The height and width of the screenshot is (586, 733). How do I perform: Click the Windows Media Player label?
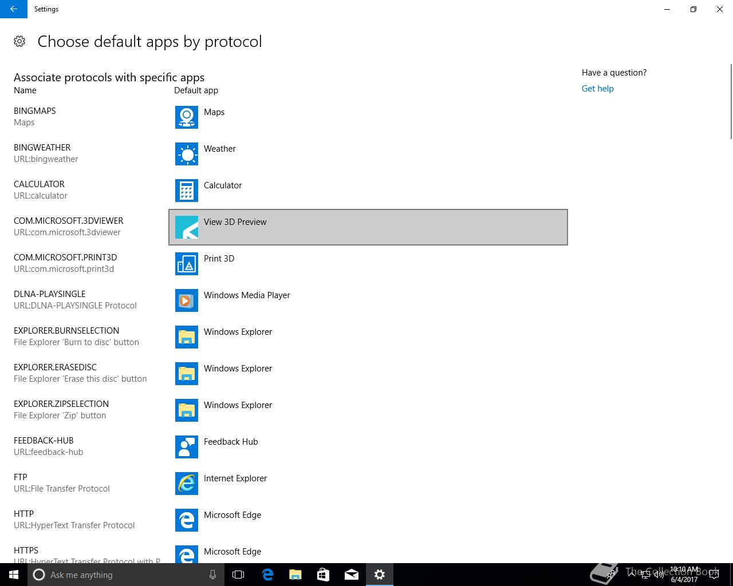[247, 295]
